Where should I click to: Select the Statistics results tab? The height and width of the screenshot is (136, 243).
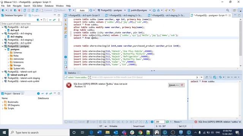[x=72, y=73]
